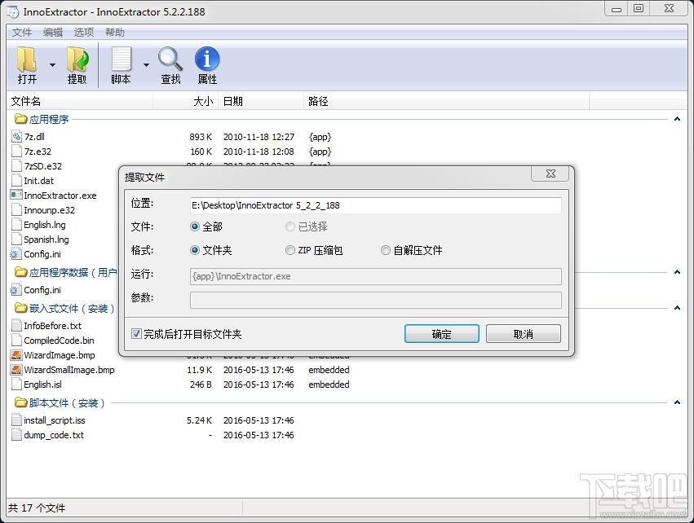
Task: Click the 位置 path input field
Action: click(x=376, y=205)
